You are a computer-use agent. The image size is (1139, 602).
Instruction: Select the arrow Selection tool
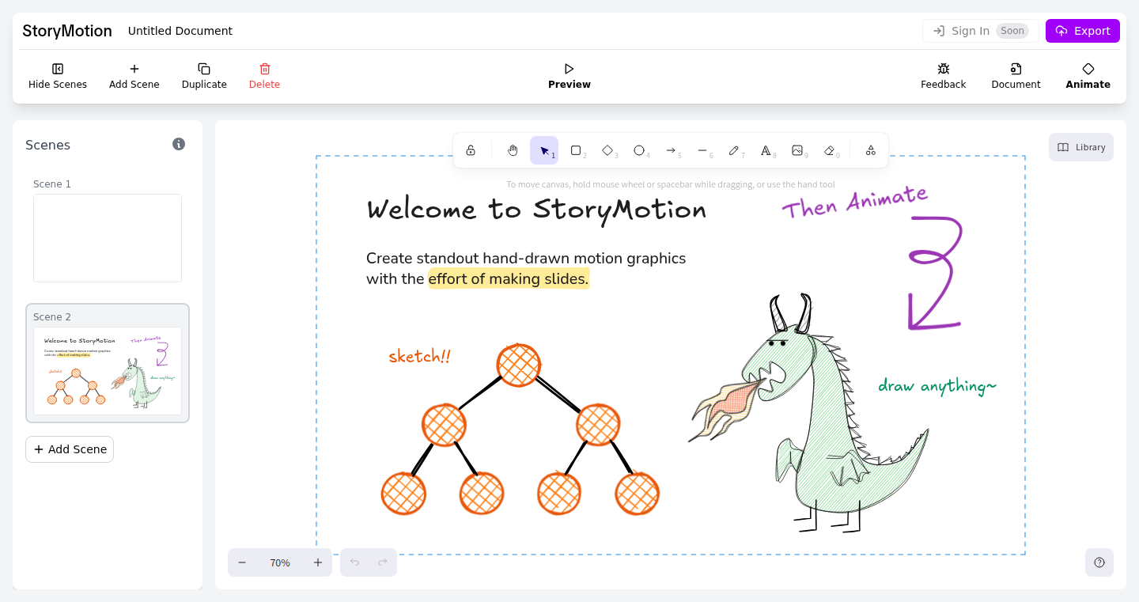[544, 150]
